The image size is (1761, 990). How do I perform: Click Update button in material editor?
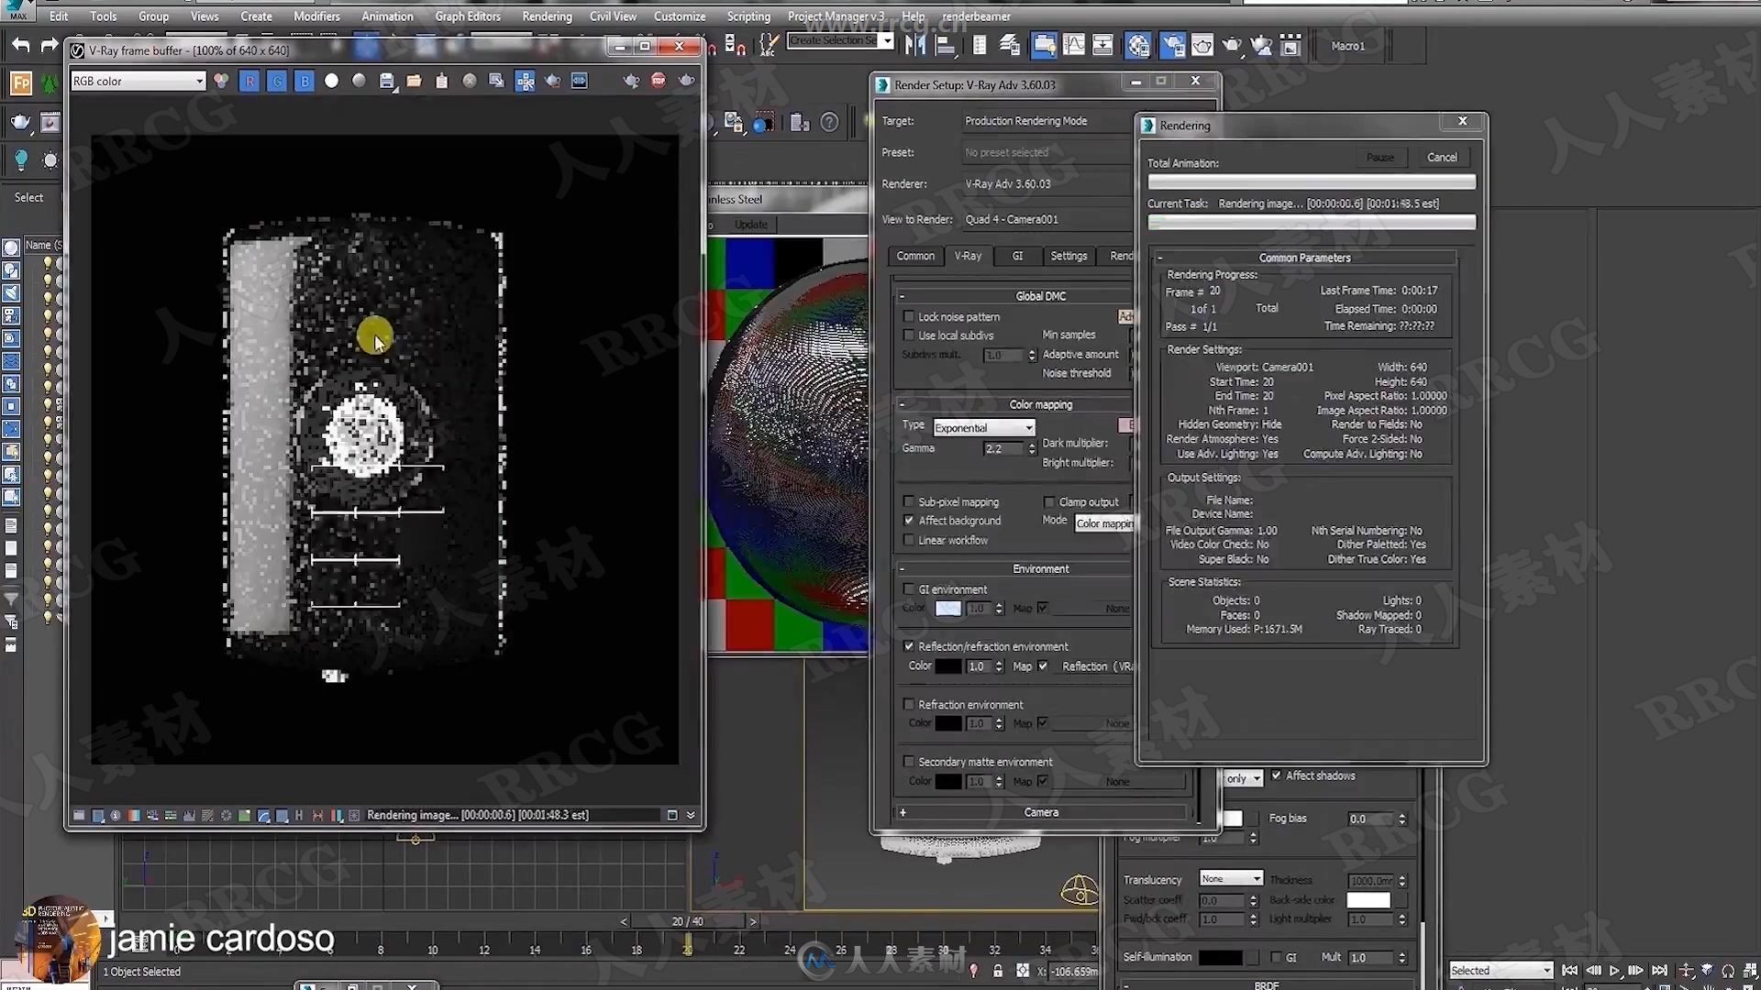(751, 225)
